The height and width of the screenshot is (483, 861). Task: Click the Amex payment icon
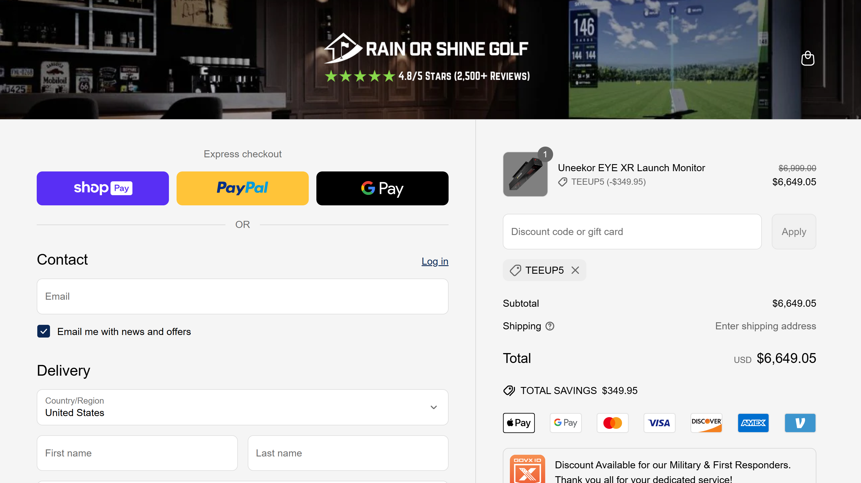coord(753,423)
